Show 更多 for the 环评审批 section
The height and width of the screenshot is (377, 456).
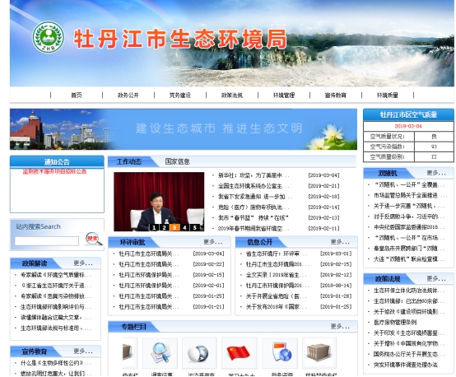(213, 242)
